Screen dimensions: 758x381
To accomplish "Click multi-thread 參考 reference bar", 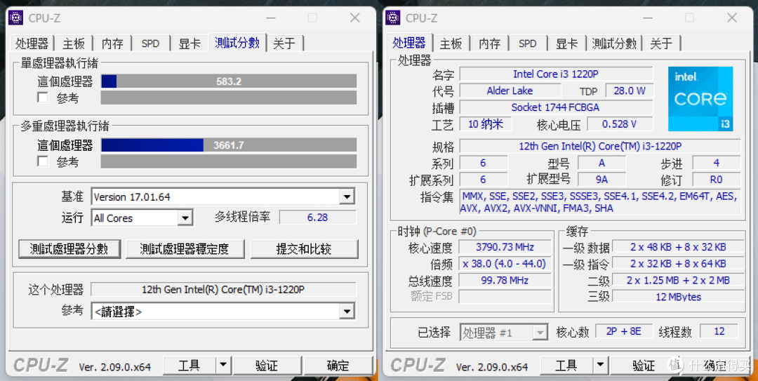I will [x=229, y=161].
